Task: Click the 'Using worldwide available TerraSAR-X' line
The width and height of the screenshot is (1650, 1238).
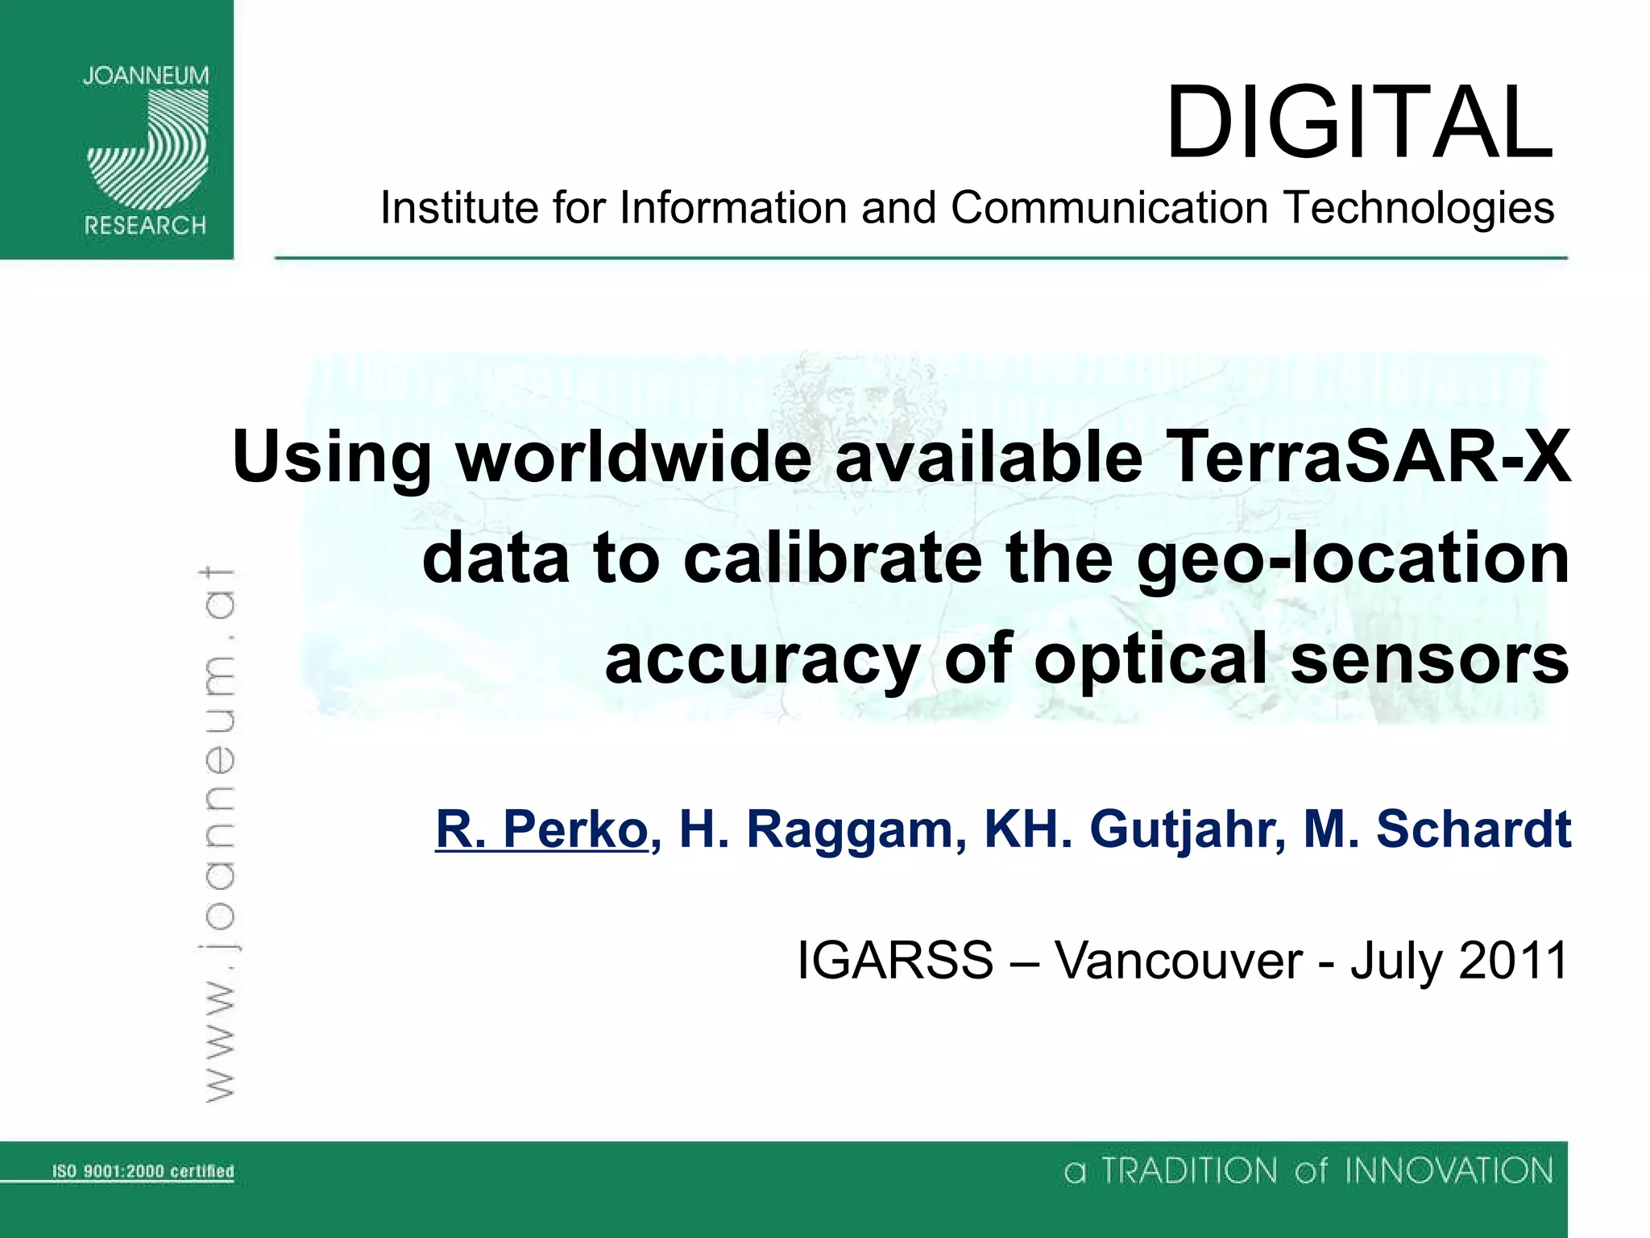Action: click(901, 457)
